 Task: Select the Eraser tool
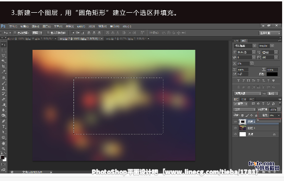coord(3,99)
